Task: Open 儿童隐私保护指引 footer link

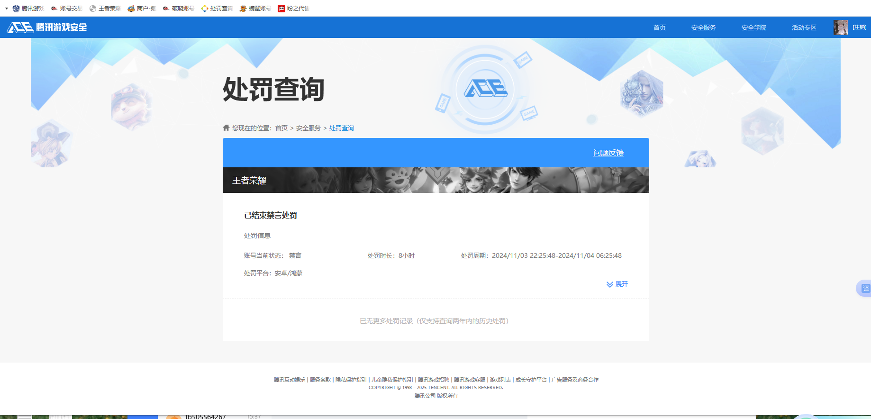Action: pyautogui.click(x=392, y=380)
